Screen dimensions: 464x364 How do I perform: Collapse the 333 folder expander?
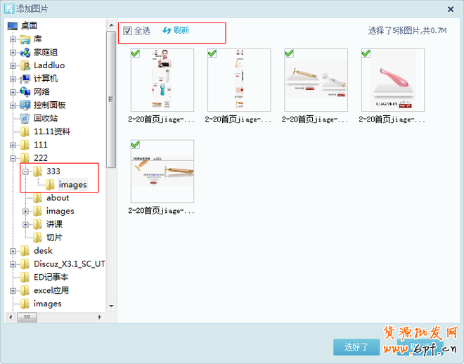[26, 171]
